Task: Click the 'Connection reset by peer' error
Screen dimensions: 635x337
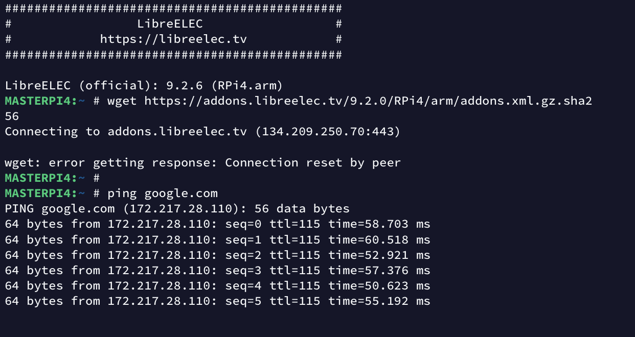Action: click(313, 163)
